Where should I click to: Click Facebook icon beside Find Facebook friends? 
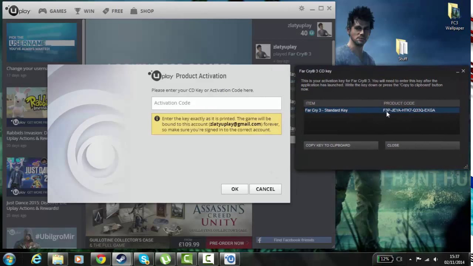[259, 240]
